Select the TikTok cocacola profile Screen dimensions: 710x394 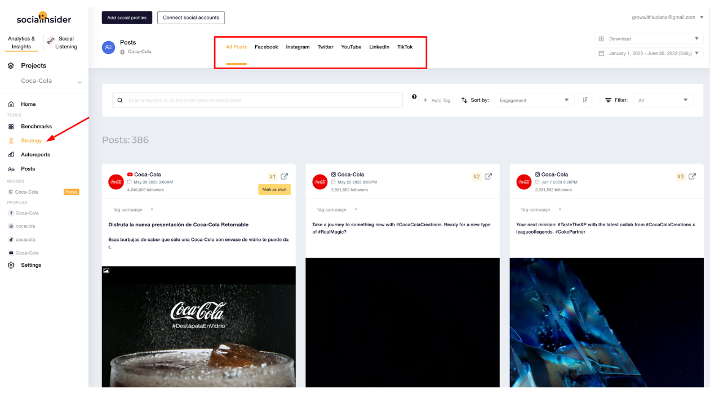pos(25,240)
